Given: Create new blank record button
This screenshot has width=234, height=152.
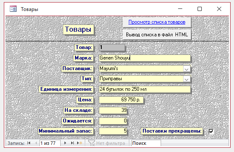Looking at the screenshot, I should 80,143.
